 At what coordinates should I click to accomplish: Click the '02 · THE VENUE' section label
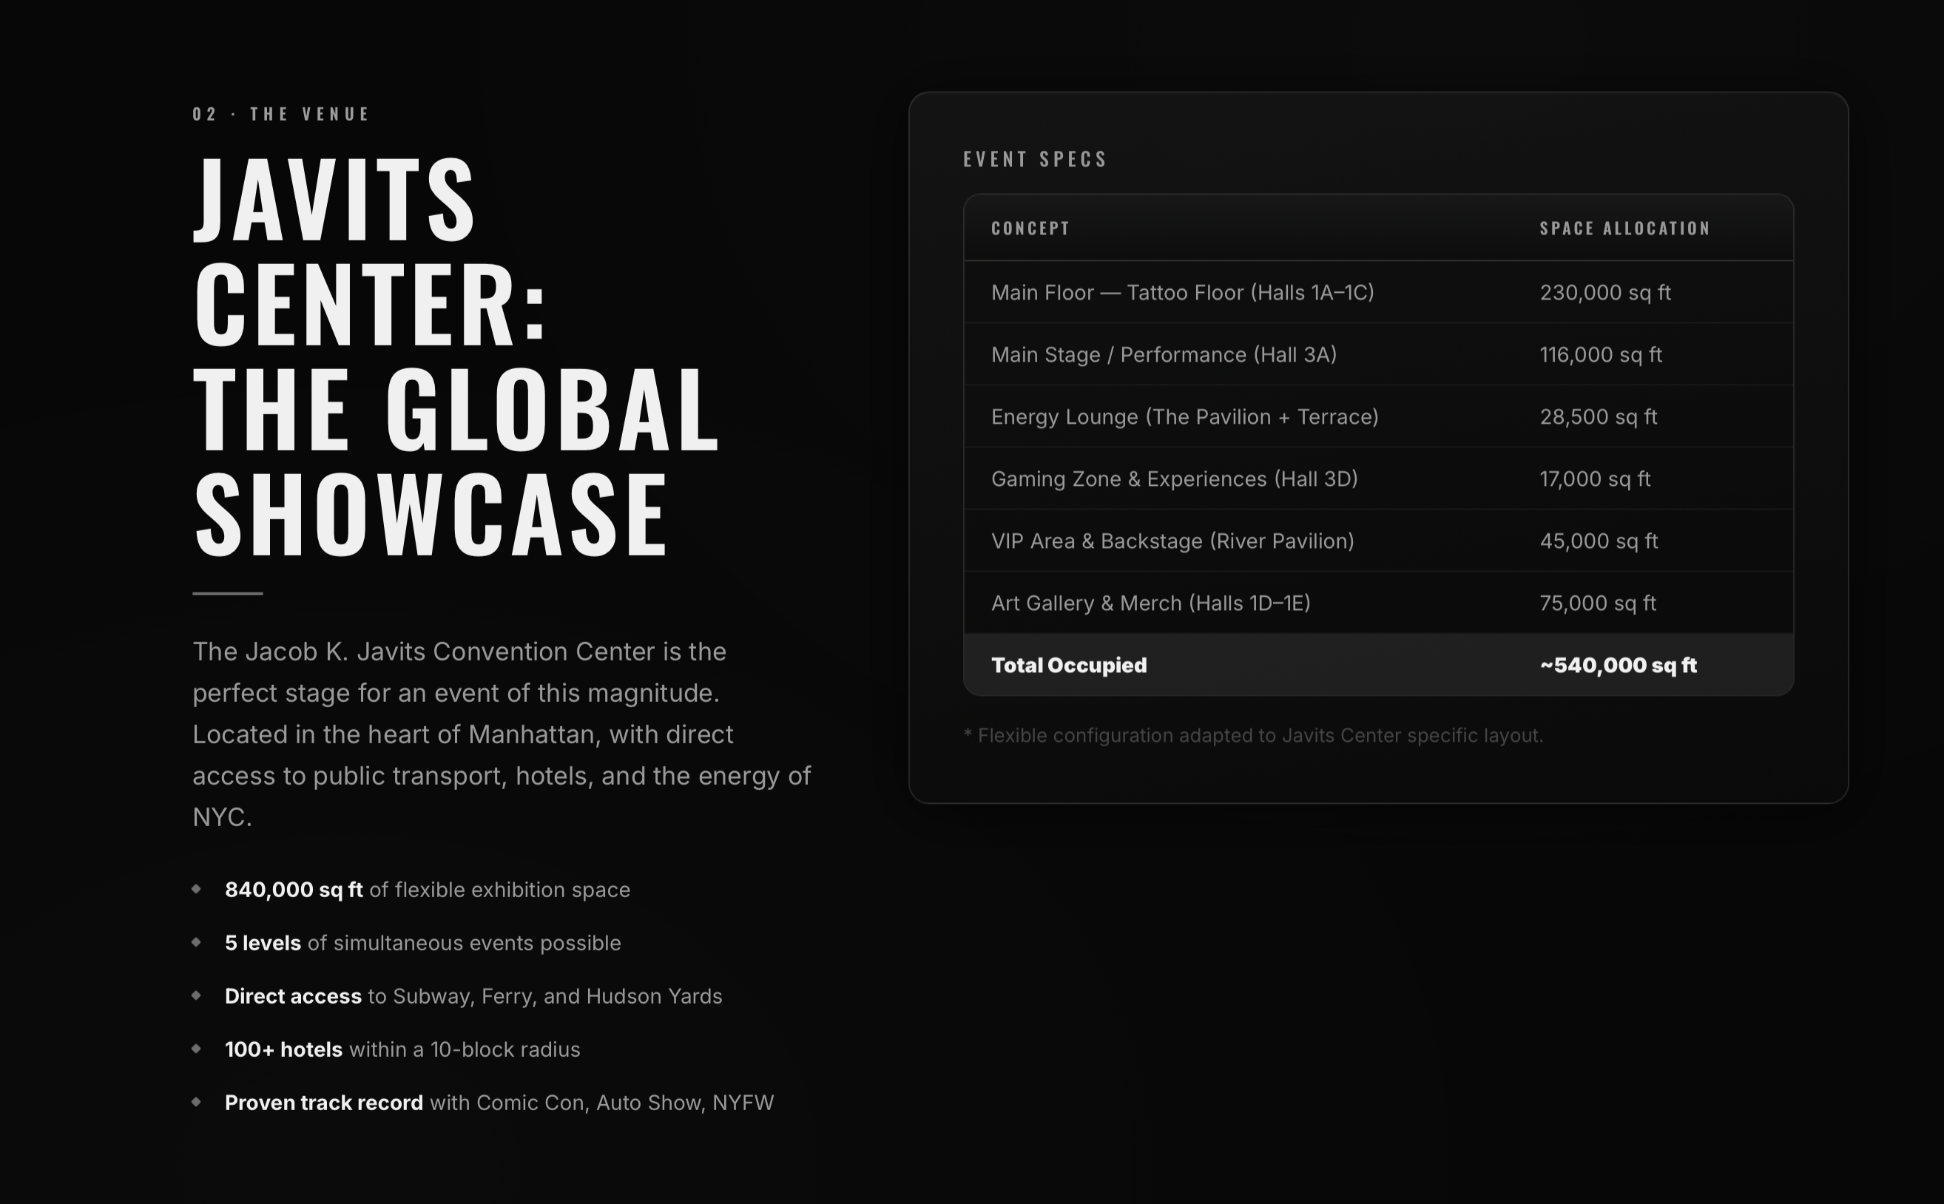[x=280, y=114]
